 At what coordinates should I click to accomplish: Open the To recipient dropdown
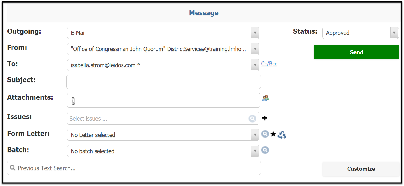255,65
